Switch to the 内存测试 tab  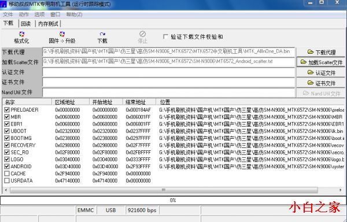48,24
